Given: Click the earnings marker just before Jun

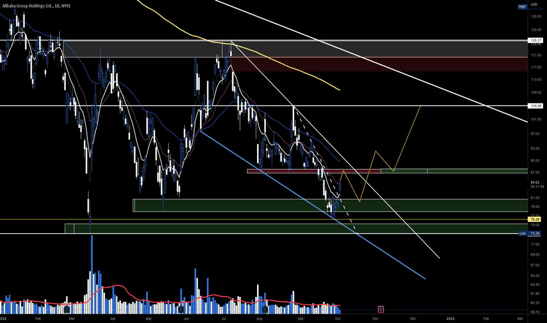Looking at the screenshot, I should pyautogui.click(x=181, y=309).
